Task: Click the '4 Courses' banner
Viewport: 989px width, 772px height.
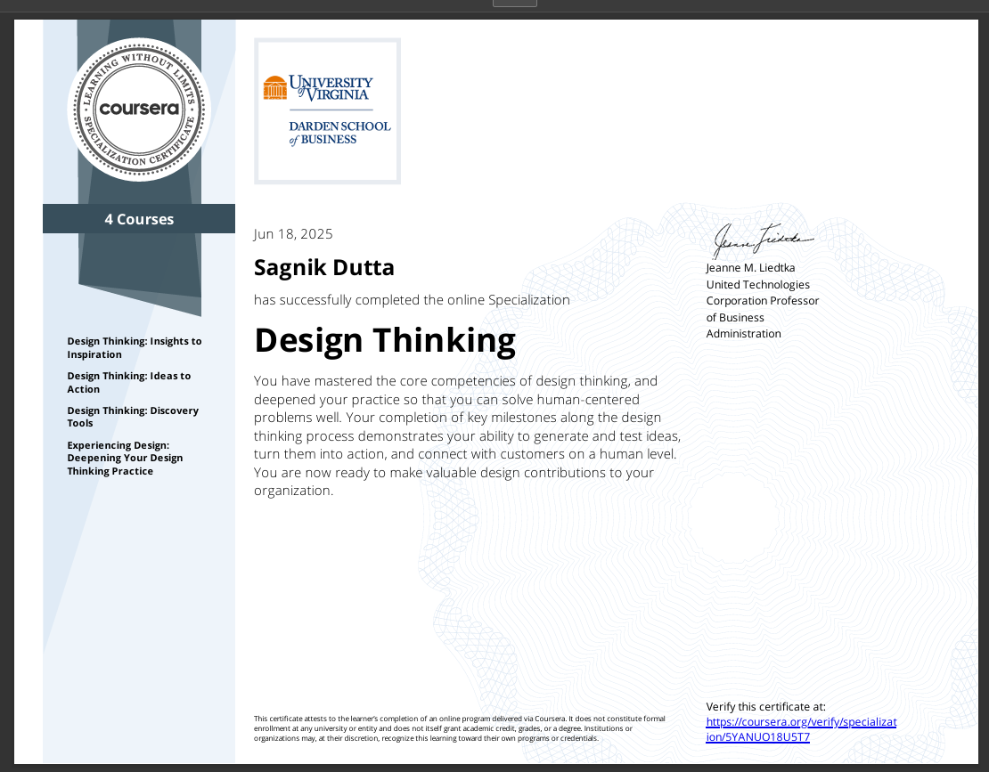Action: (139, 219)
